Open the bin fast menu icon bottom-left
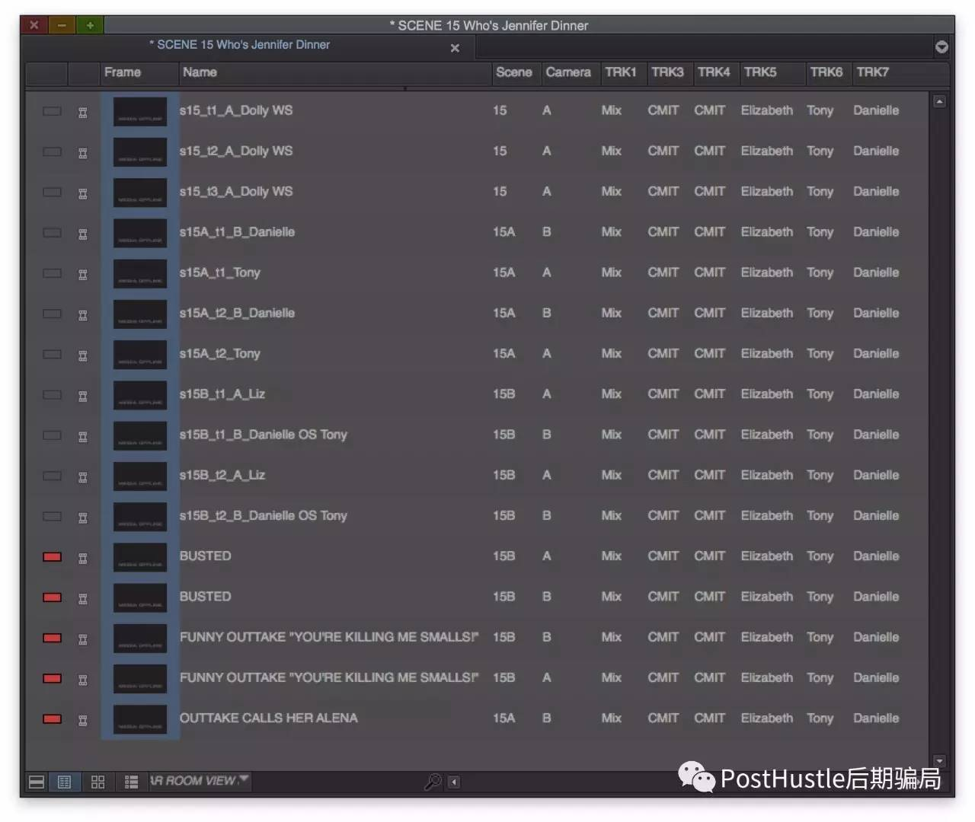975x822 pixels. (x=36, y=782)
